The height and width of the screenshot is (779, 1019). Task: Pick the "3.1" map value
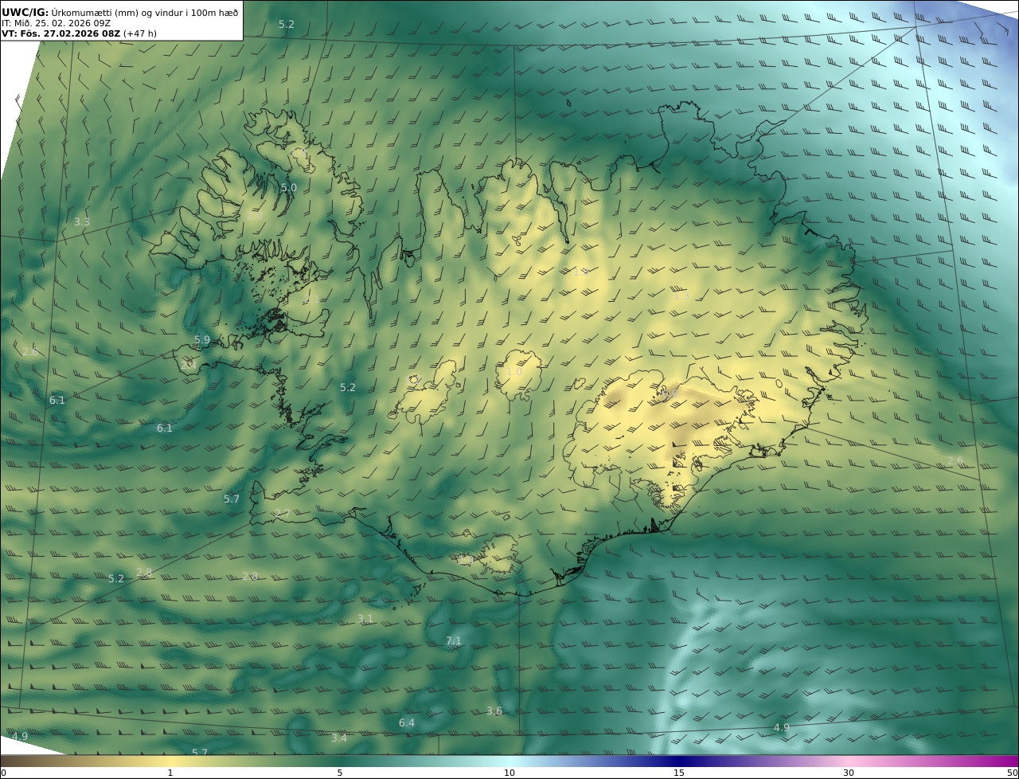click(365, 618)
